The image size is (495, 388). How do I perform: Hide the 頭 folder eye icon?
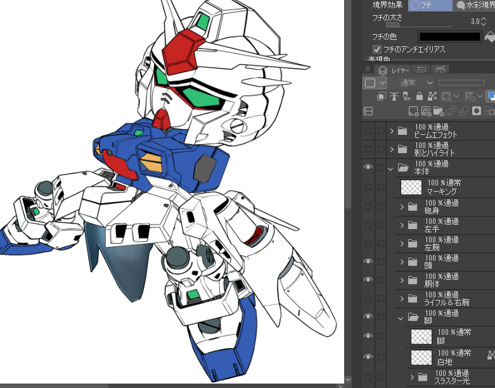[368, 261]
